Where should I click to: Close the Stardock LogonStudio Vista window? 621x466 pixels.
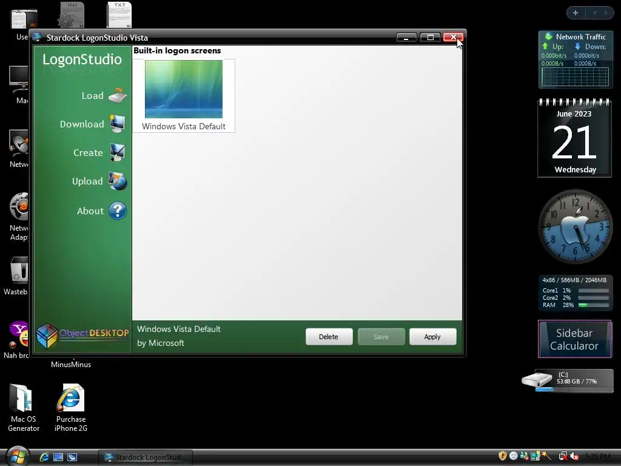tap(453, 37)
